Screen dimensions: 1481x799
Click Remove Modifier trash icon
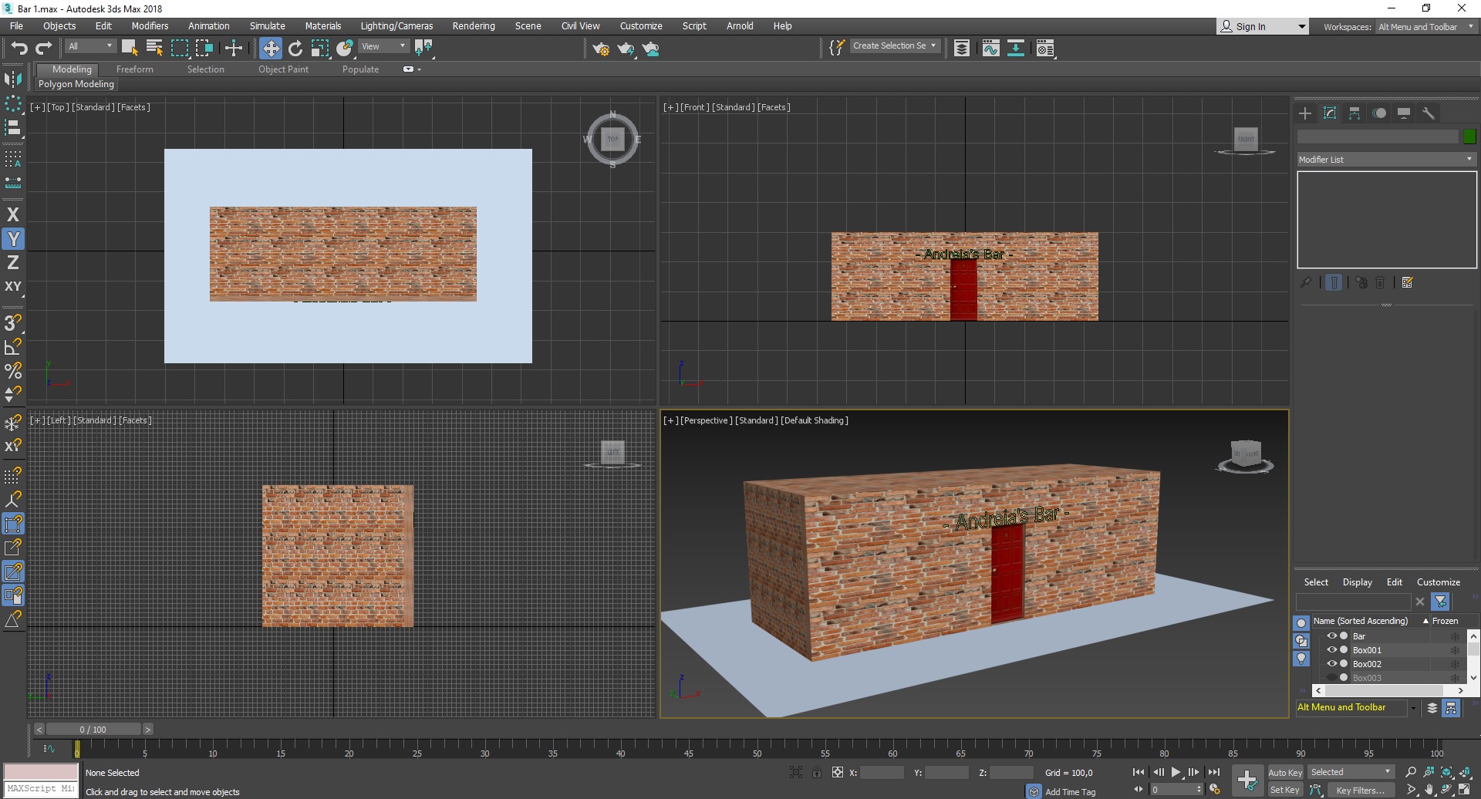1380,282
